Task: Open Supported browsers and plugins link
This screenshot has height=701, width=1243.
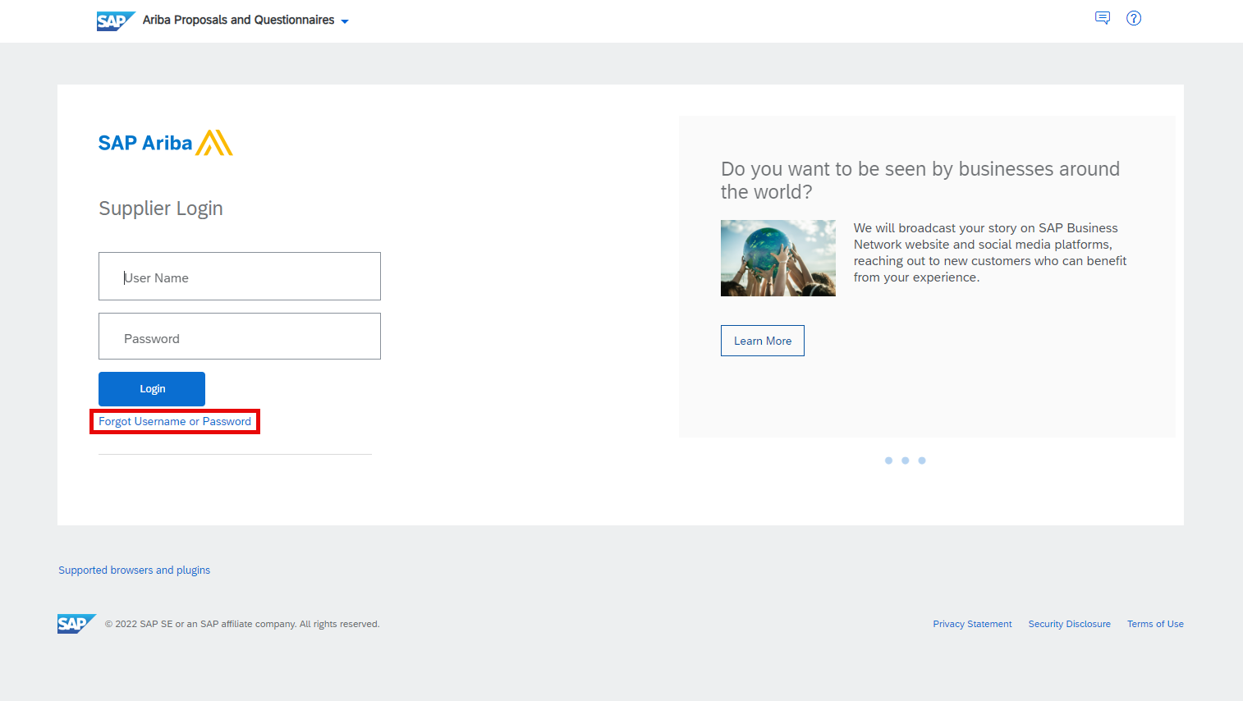Action: tap(135, 570)
